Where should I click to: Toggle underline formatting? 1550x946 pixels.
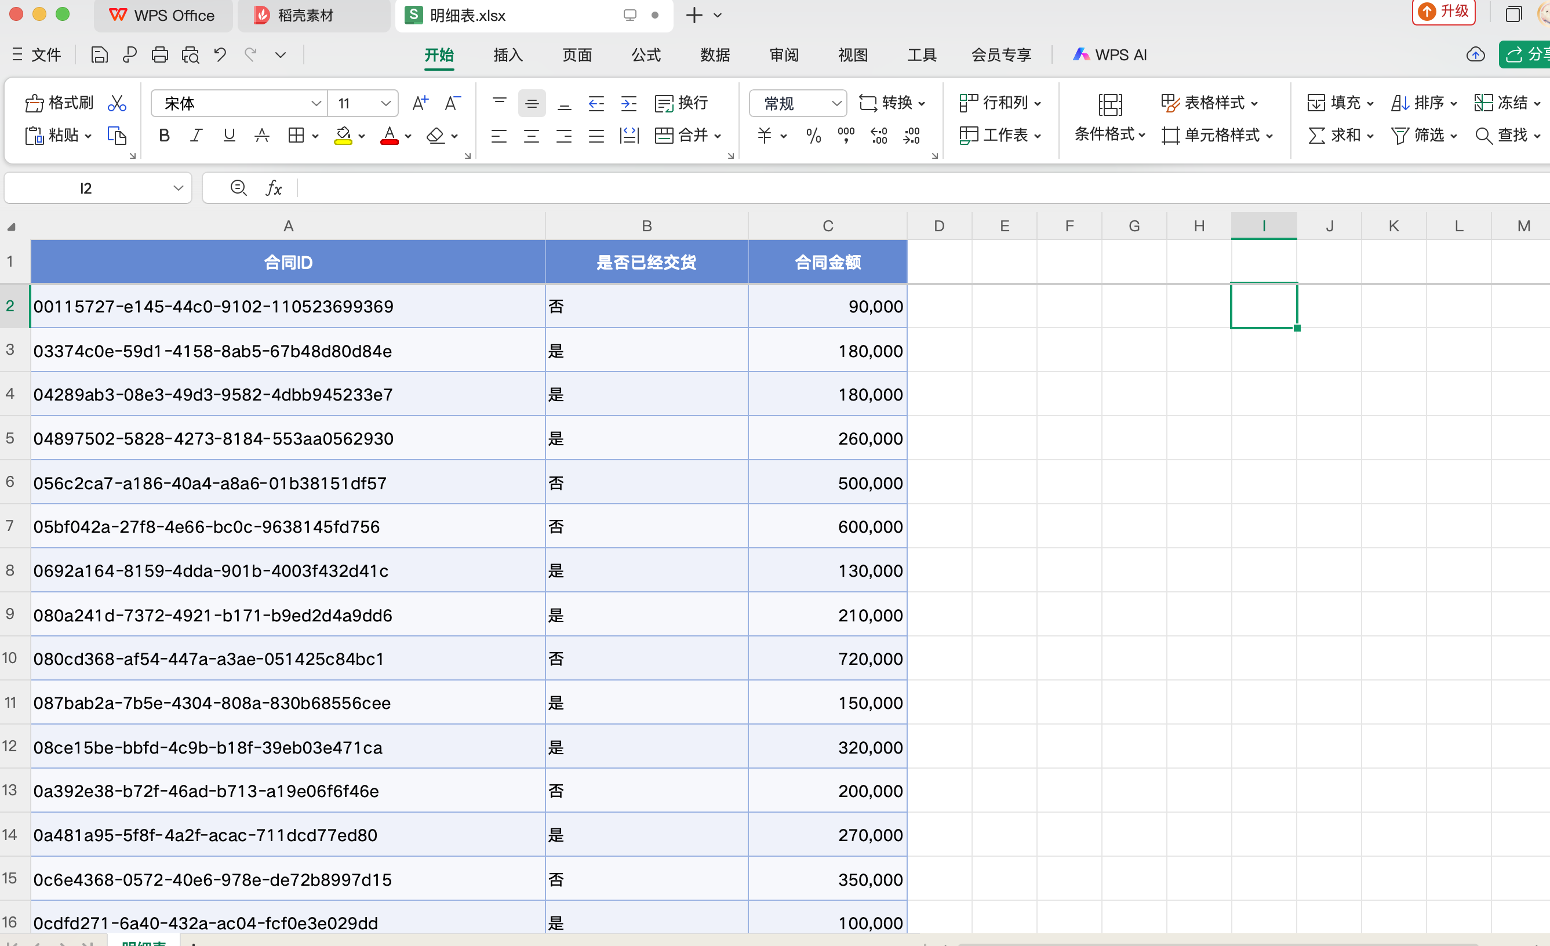pos(229,135)
